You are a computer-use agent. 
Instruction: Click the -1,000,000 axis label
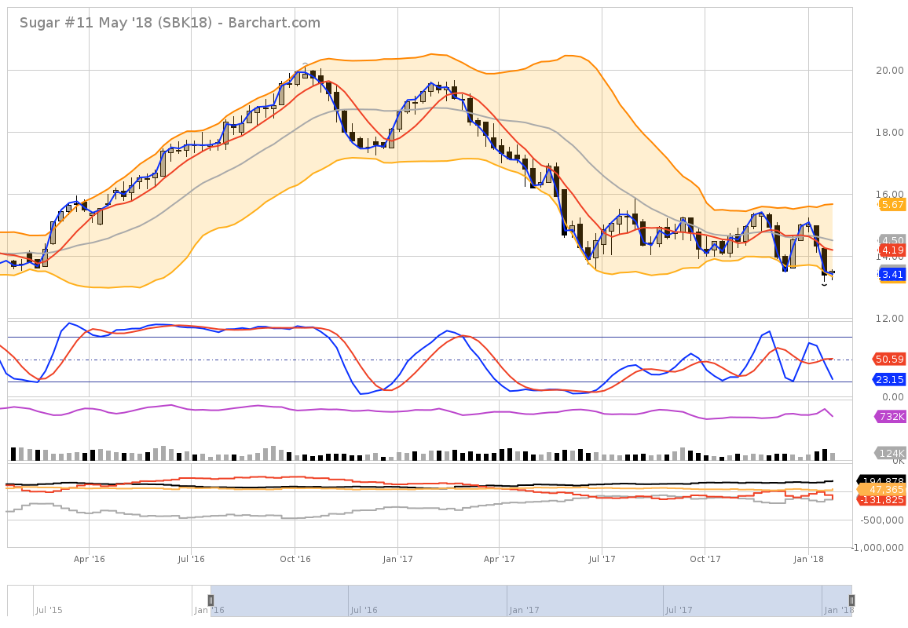[878, 548]
